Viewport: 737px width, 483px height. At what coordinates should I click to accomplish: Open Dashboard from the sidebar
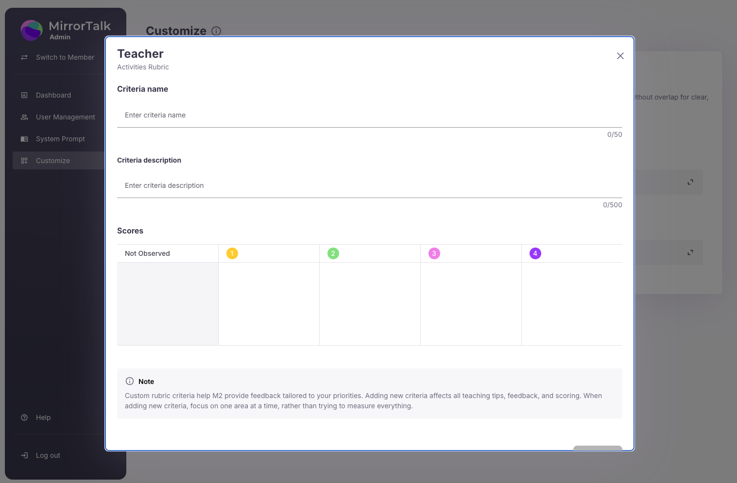coord(53,95)
